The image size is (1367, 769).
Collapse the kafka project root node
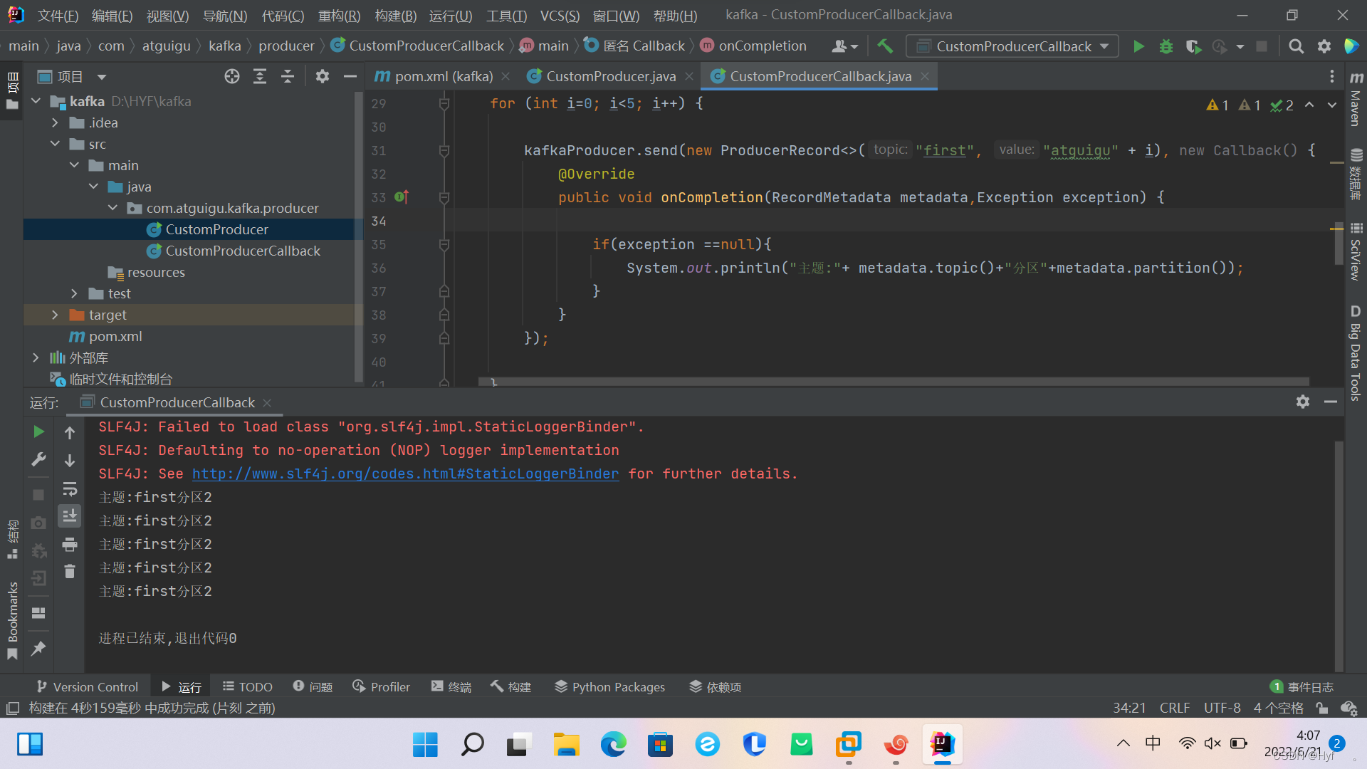click(36, 101)
